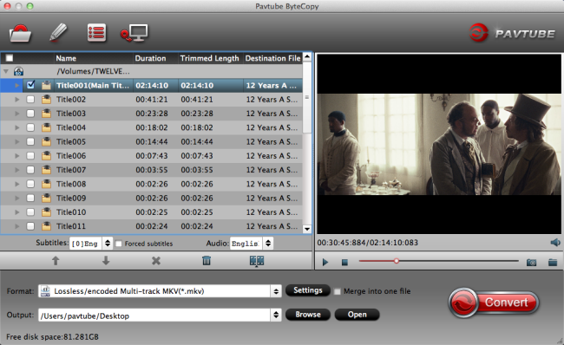
Task: Click the split video icon
Action: coord(257,261)
